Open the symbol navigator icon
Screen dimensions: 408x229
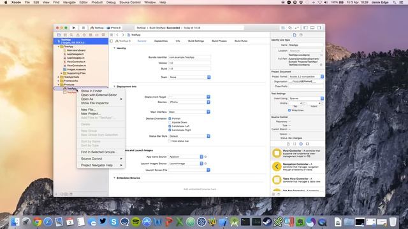[x=65, y=35]
